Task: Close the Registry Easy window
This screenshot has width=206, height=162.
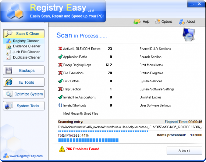Action: 199,4
